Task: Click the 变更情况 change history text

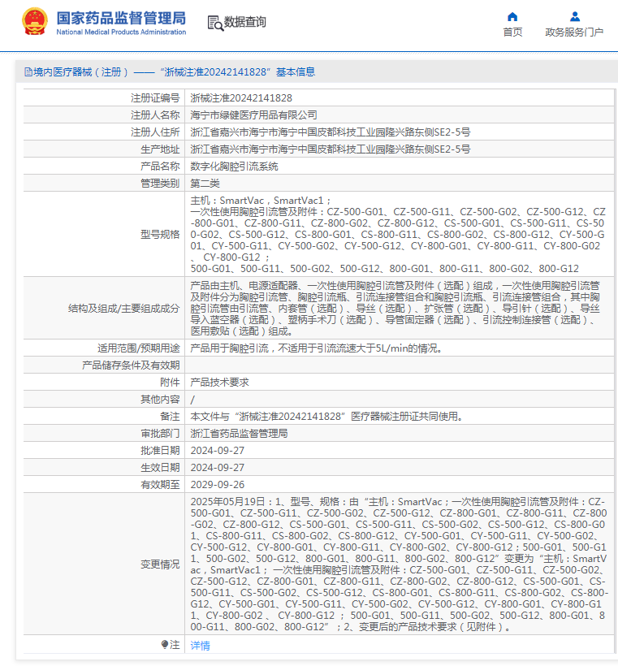Action: [399, 564]
